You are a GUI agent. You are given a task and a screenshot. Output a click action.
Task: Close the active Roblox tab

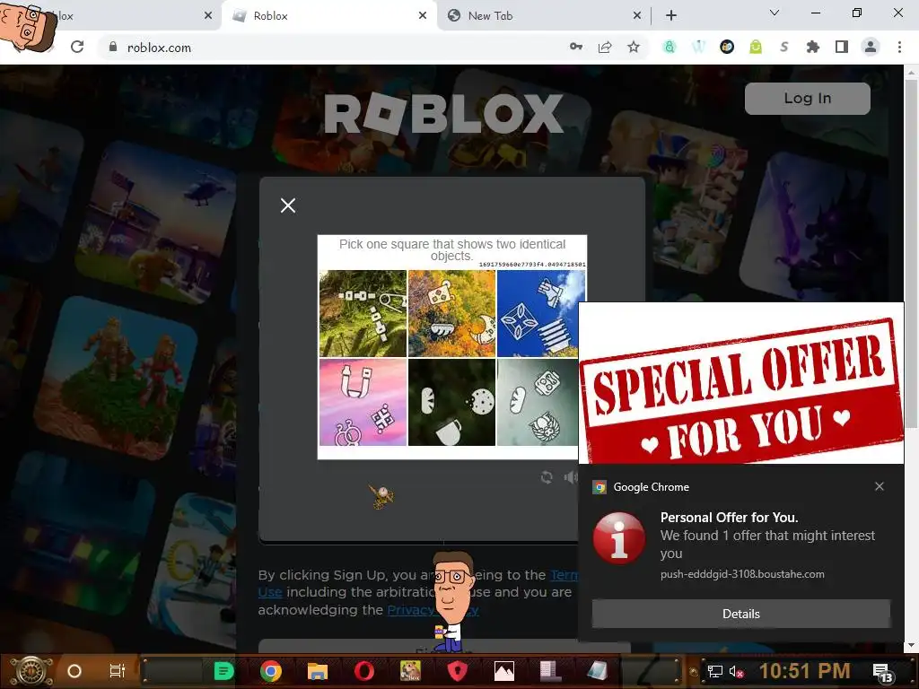tap(423, 16)
